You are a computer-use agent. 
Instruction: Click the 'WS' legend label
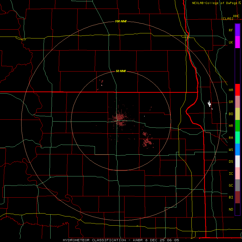(231, 150)
